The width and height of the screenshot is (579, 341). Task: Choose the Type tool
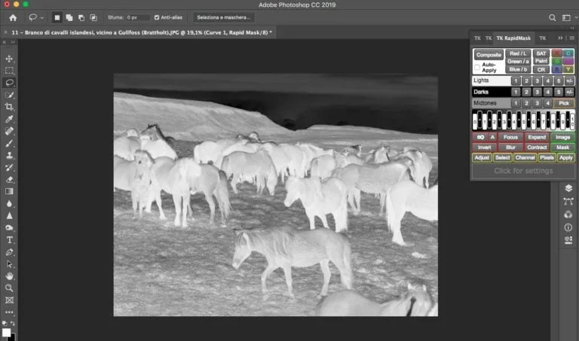[10, 239]
